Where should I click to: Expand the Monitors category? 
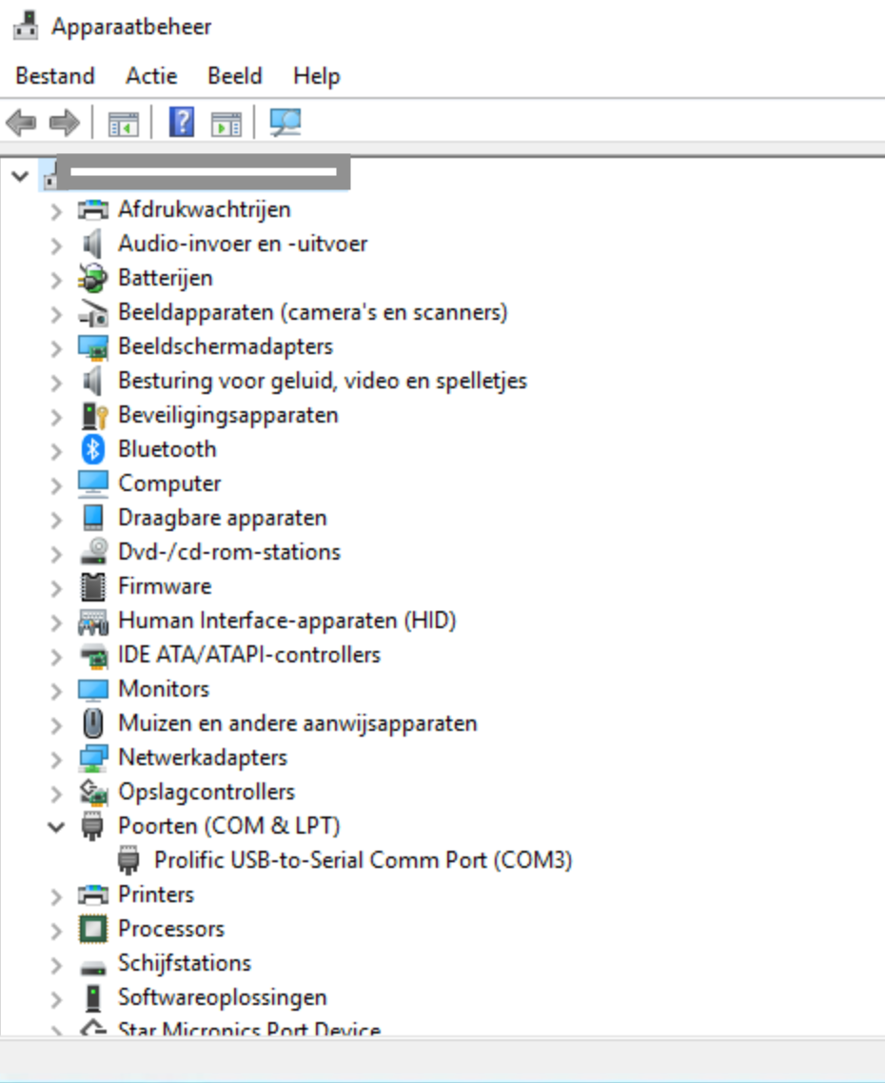tap(57, 691)
